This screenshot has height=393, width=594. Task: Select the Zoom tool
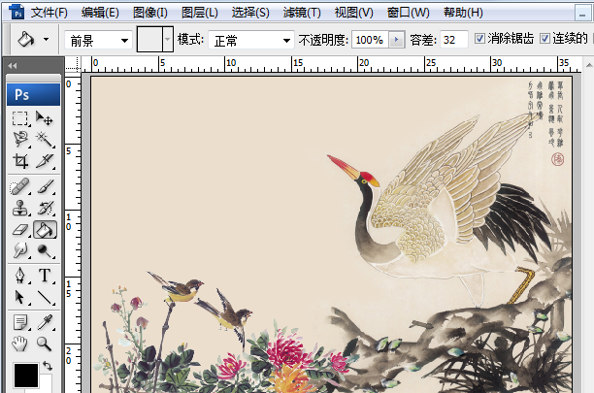tap(45, 344)
